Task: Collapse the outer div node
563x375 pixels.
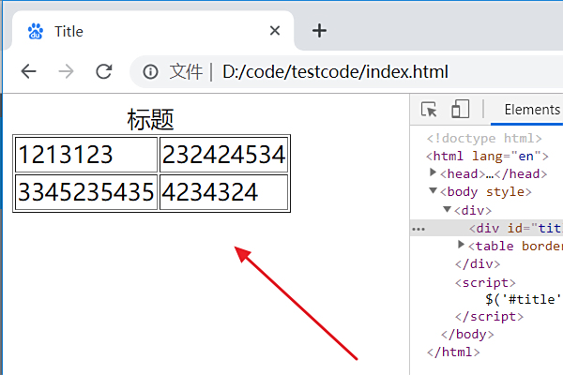Action: (x=447, y=209)
